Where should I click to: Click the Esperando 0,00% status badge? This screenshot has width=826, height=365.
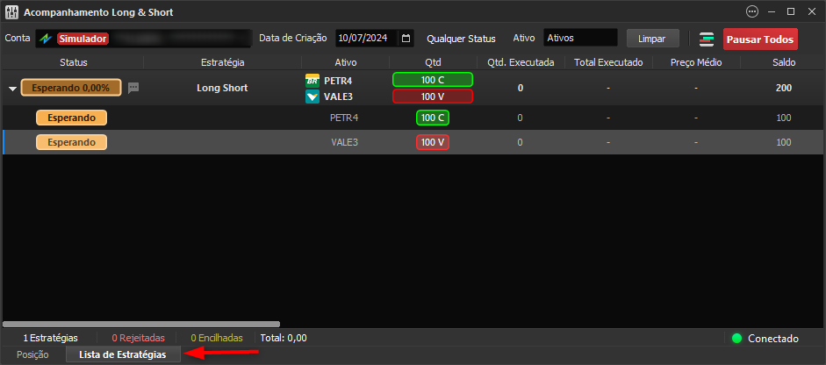(x=71, y=88)
